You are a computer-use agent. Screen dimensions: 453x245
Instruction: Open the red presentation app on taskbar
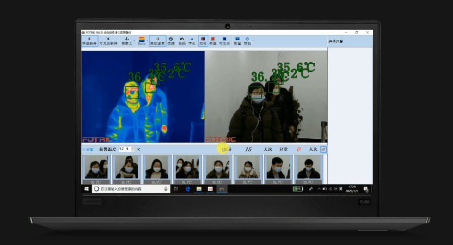click(x=210, y=189)
